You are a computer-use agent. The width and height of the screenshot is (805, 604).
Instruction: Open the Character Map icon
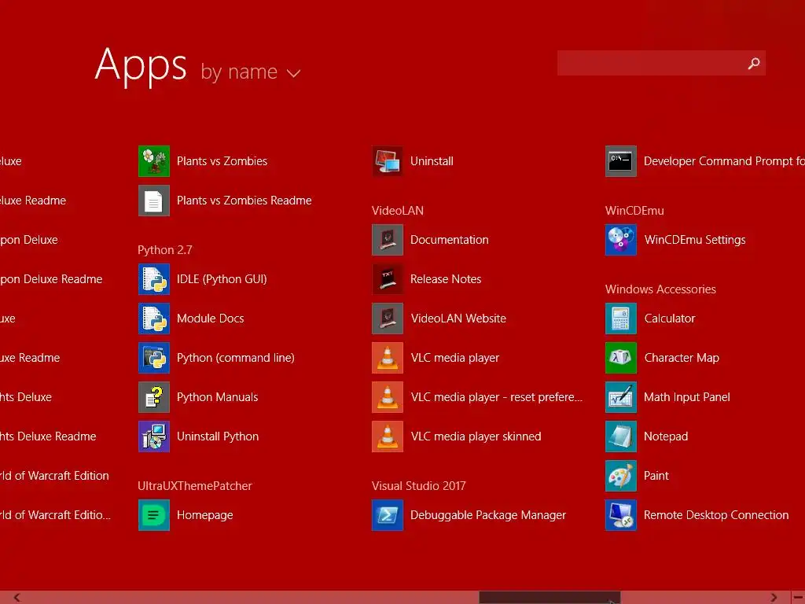(621, 358)
